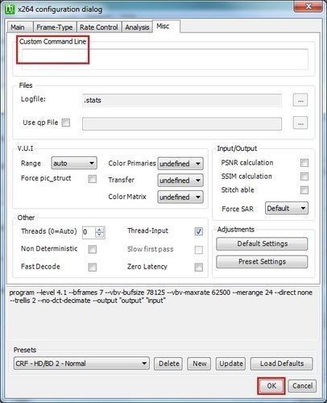The height and width of the screenshot is (403, 327).
Task: Open Force SAR dropdown
Action: click(x=287, y=208)
